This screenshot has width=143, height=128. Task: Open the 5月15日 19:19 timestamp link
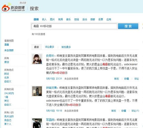pyautogui.click(x=54, y=111)
